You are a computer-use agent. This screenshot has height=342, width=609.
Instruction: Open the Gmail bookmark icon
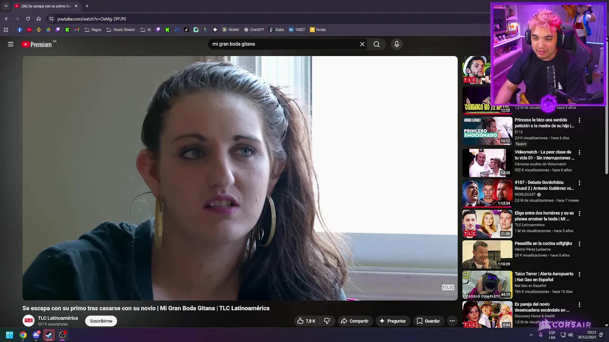(77, 29)
